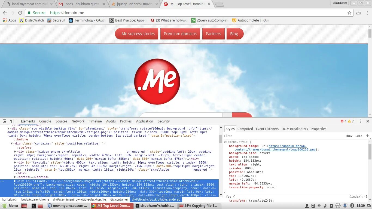Screen dimensions: 372x209
Task: Toggle the .cls element classes panel
Action: point(359,136)
